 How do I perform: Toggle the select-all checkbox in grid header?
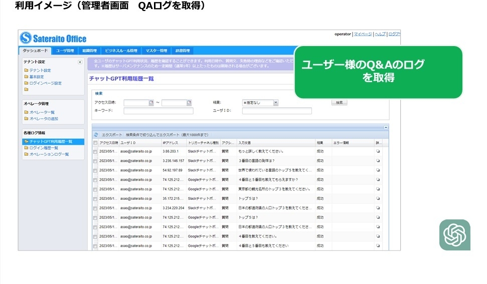tap(95, 143)
